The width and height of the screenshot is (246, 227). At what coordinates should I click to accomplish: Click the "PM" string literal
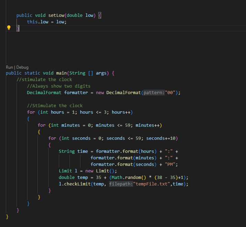pyautogui.click(x=170, y=164)
